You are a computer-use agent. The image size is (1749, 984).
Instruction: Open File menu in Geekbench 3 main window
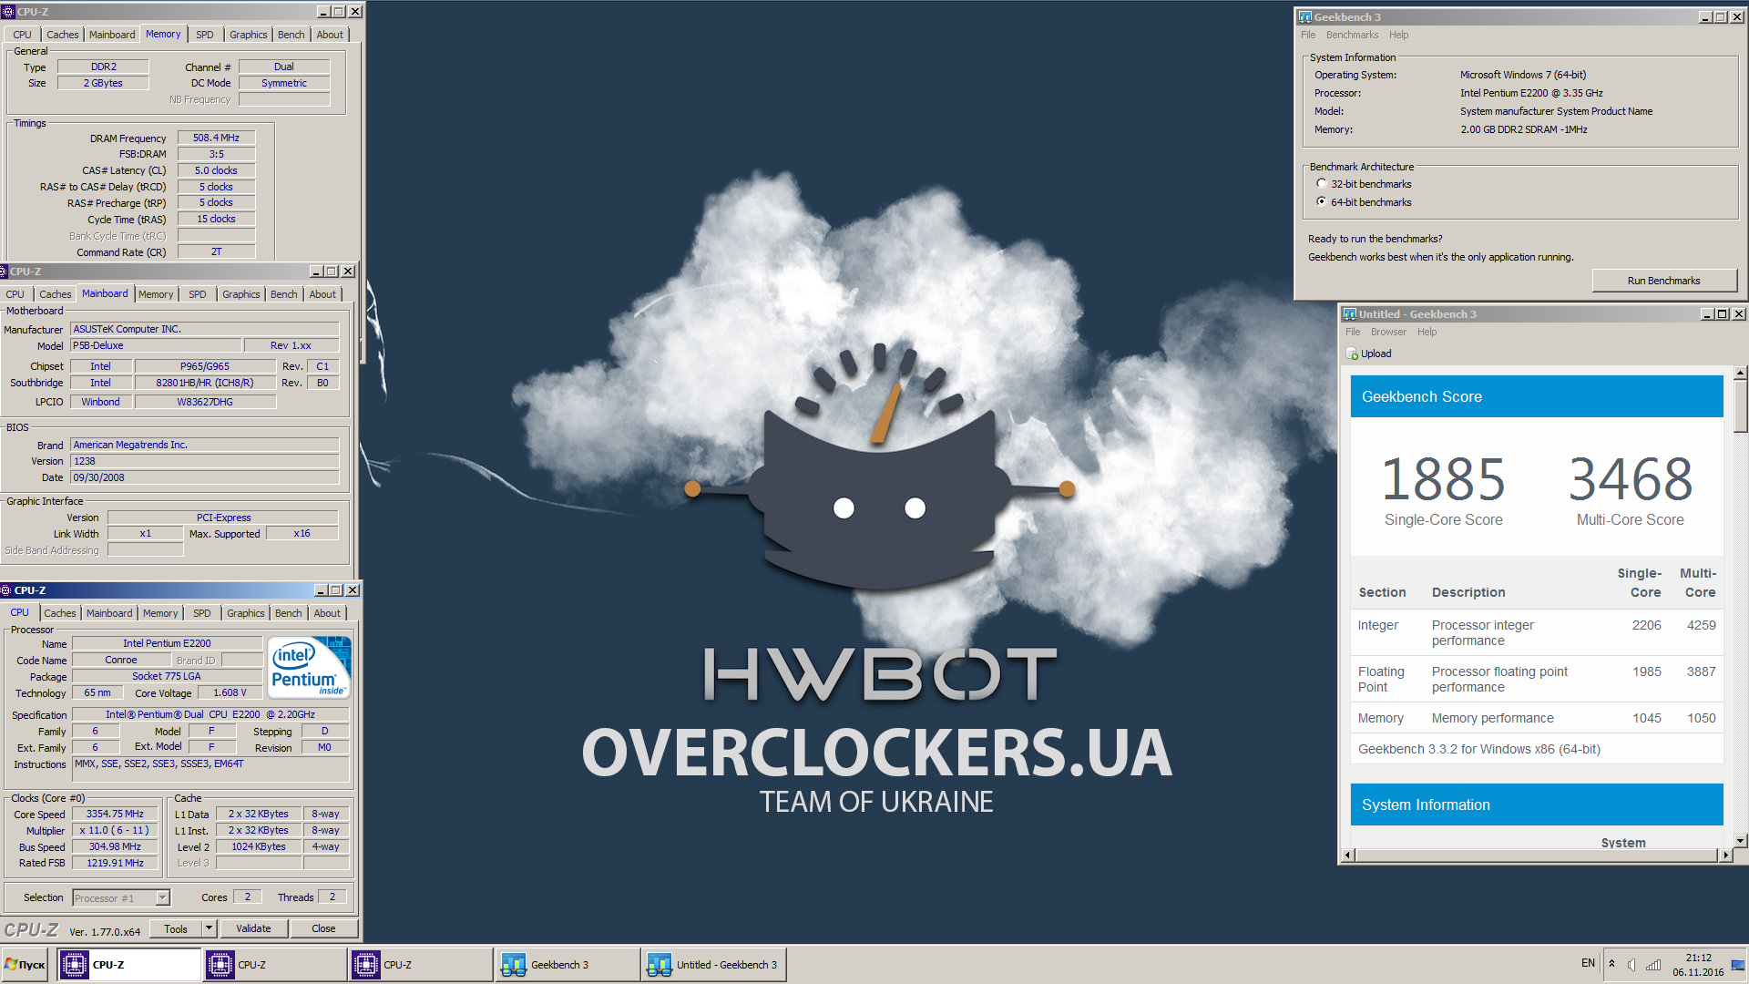click(x=1308, y=35)
